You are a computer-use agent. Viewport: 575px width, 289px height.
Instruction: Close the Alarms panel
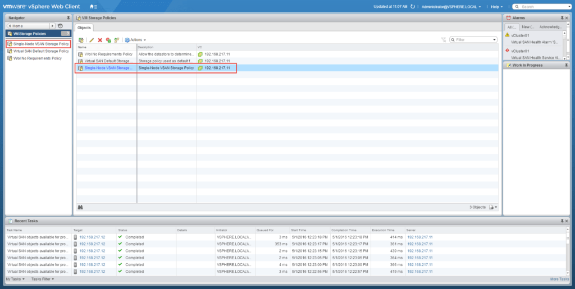pos(568,17)
